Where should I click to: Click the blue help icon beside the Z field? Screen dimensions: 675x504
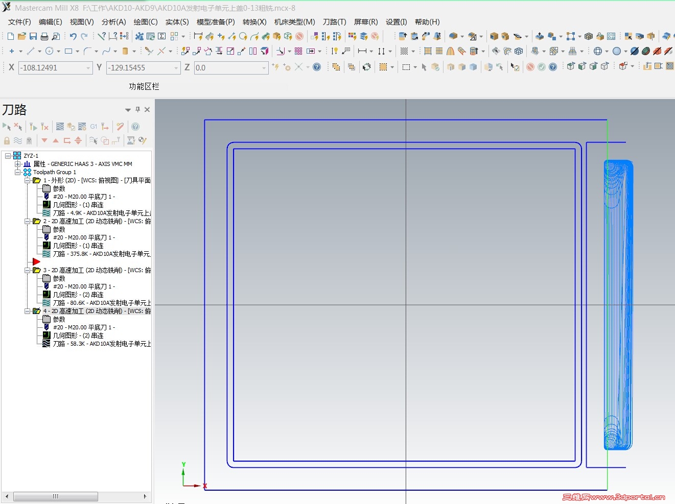(317, 67)
